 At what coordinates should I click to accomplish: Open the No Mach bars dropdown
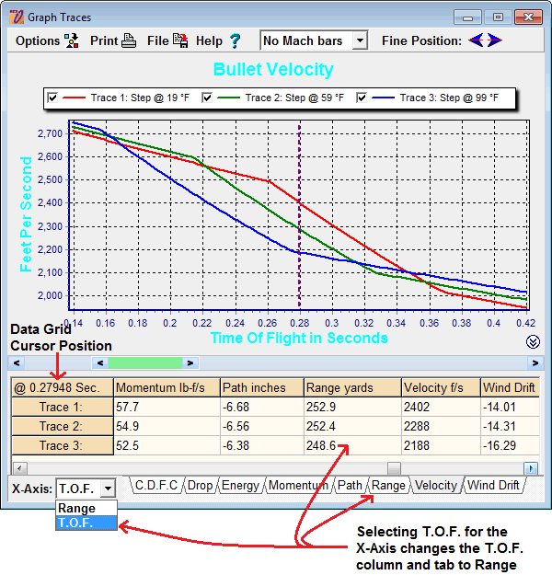pyautogui.click(x=360, y=40)
